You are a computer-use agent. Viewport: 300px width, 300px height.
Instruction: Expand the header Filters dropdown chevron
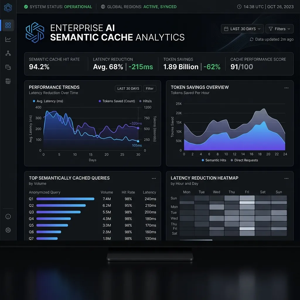pos(289,29)
